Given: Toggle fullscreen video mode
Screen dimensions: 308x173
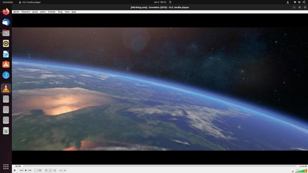Looking at the screenshot, I should tap(36, 170).
